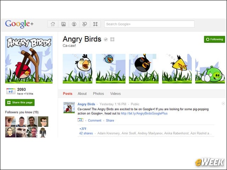Open the Angry Birds slingshot profile picture
The image size is (227, 170).
(x=29, y=60)
